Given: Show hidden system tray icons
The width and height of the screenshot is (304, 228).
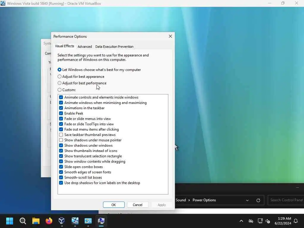Looking at the screenshot, I should 241,221.
